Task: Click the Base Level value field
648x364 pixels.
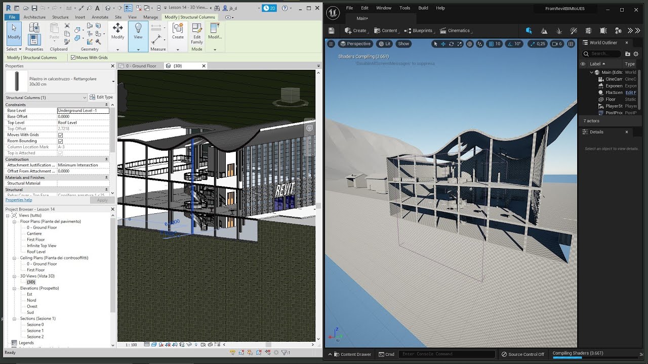Action: (x=83, y=111)
